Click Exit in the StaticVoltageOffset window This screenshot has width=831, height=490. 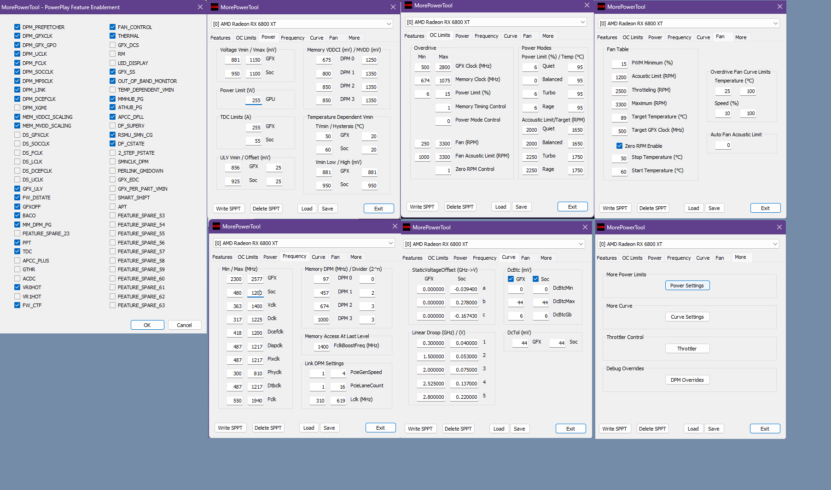coord(571,429)
